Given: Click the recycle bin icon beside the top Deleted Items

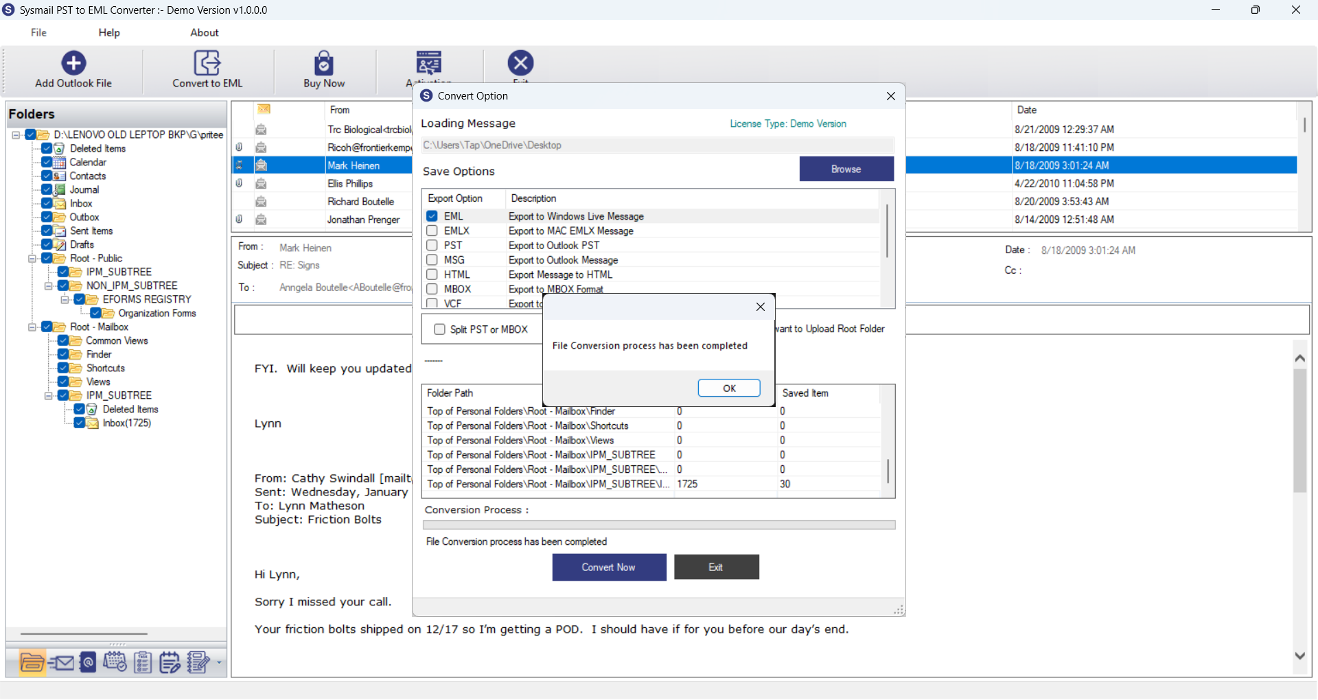Looking at the screenshot, I should (60, 148).
